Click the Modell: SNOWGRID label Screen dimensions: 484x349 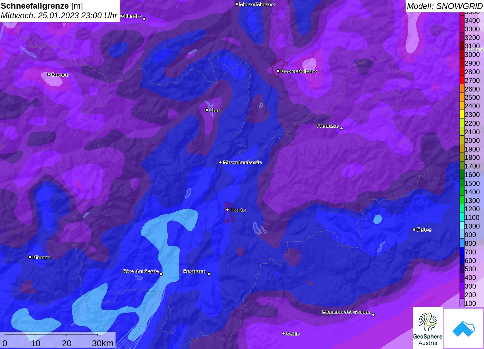444,6
